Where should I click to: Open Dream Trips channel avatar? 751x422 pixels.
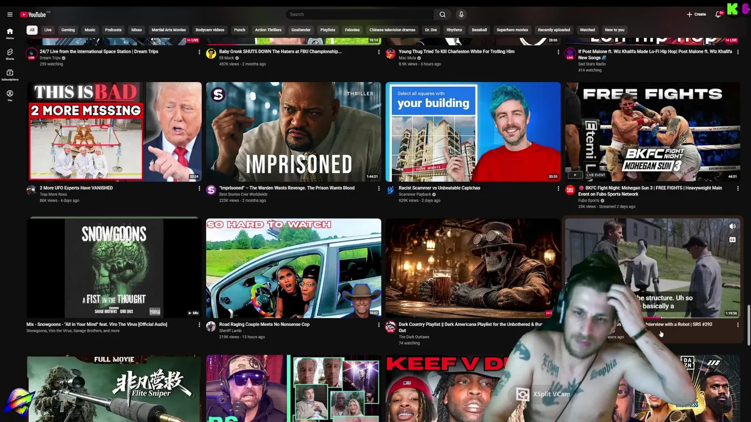[x=31, y=54]
